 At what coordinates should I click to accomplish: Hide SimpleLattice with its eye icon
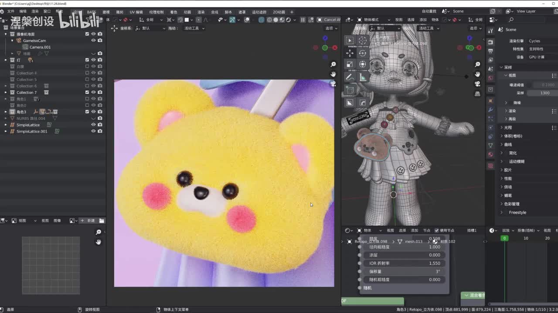tap(93, 125)
